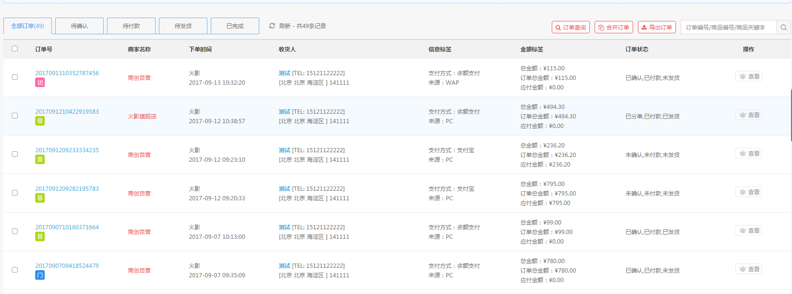Open order link 2017091210422919583
792x294 pixels.
(x=67, y=112)
